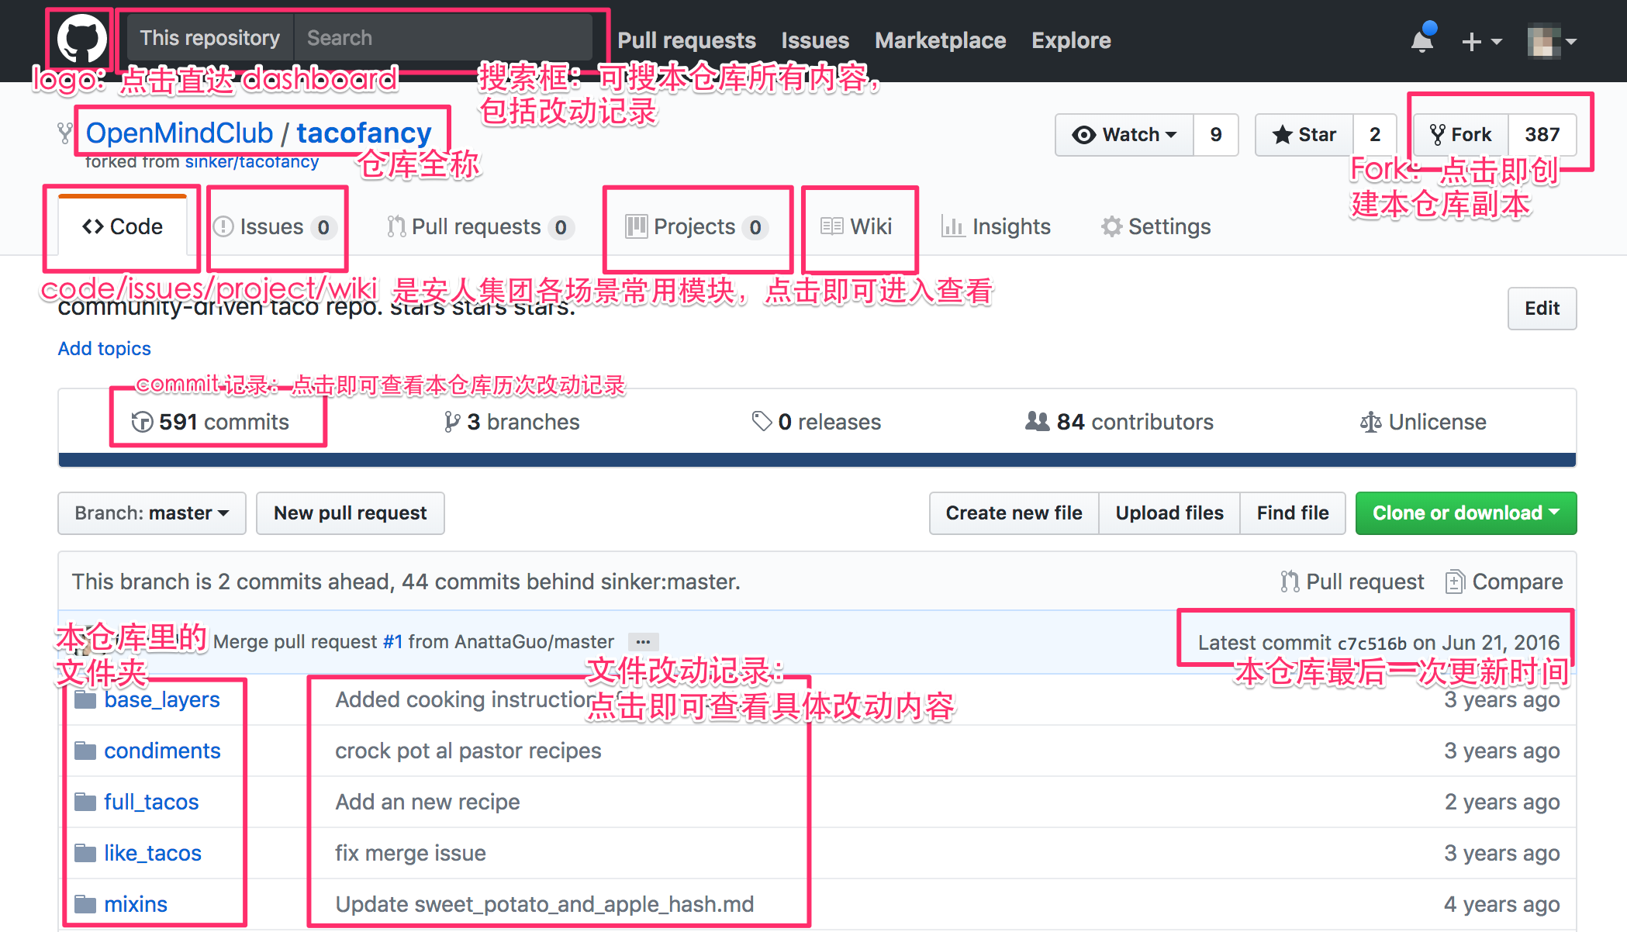
Task: Open commit 'Update sweet_potato_and_apple_hash.md'
Action: point(544,905)
